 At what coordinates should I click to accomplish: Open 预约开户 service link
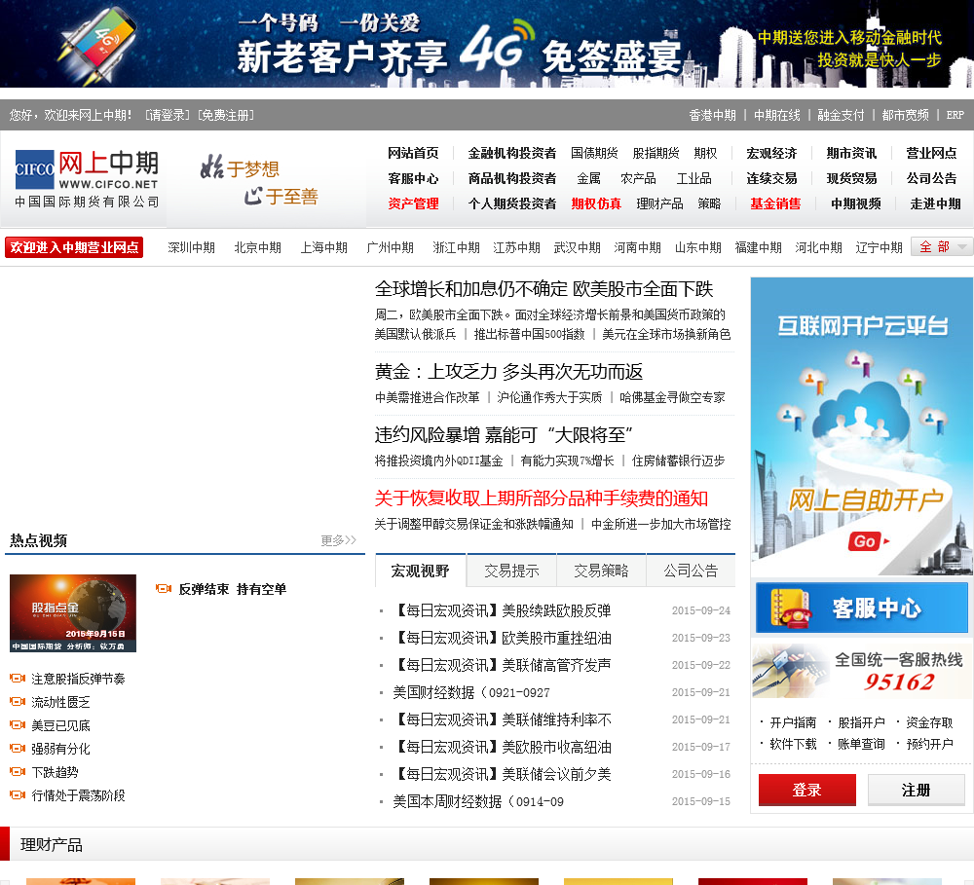tap(929, 744)
